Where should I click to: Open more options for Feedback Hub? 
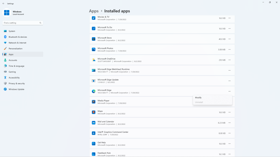click(x=229, y=154)
